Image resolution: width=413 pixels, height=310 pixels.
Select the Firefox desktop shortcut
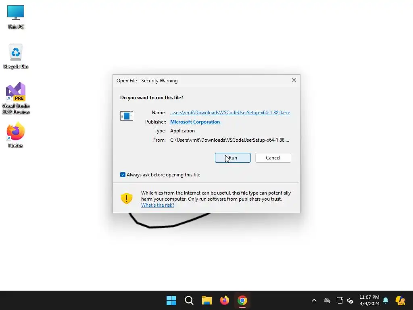click(x=16, y=135)
